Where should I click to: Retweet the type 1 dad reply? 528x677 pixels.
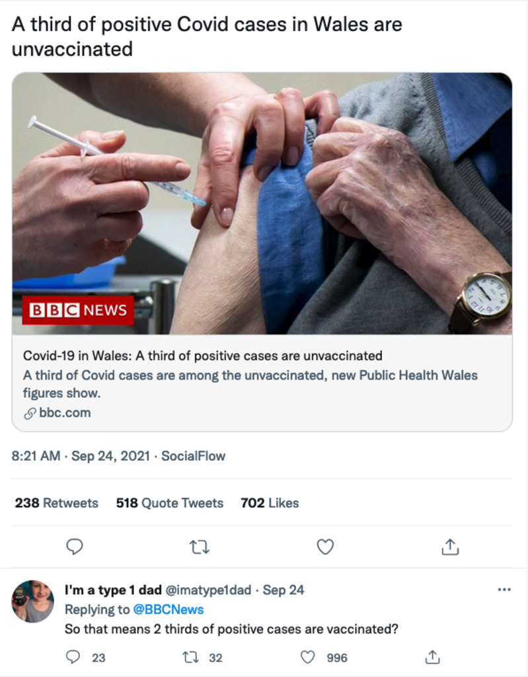[x=189, y=657]
